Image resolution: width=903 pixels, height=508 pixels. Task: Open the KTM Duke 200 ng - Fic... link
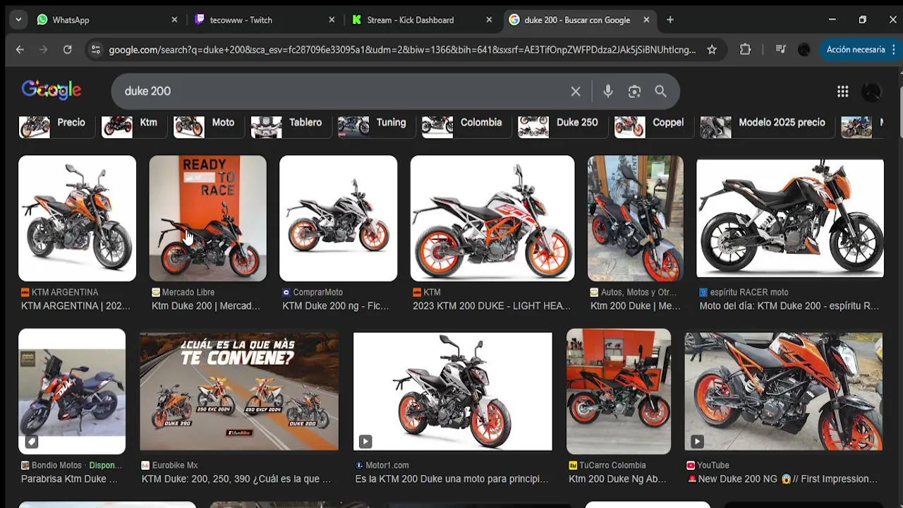[x=336, y=306]
